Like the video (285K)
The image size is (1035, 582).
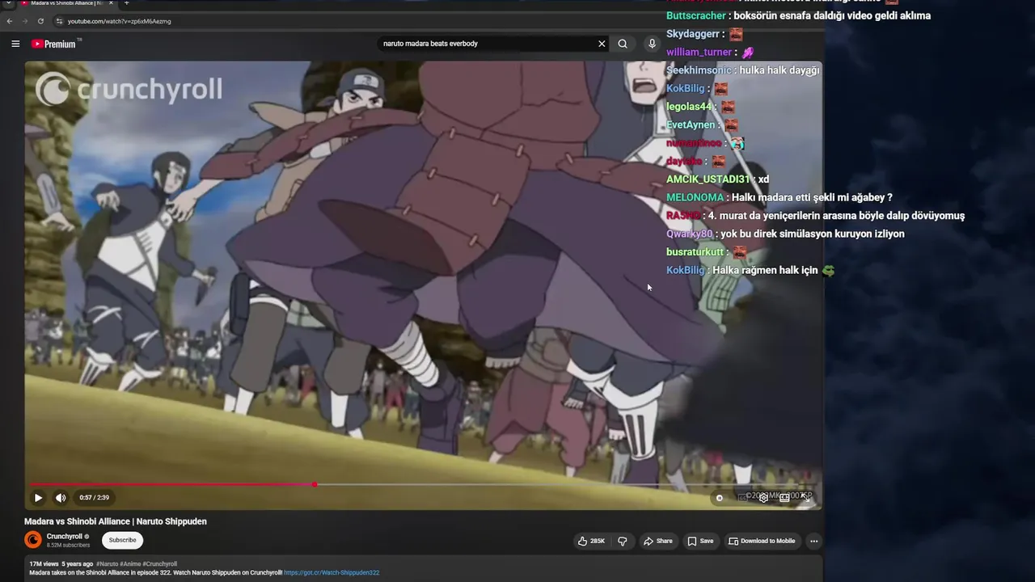(x=591, y=541)
